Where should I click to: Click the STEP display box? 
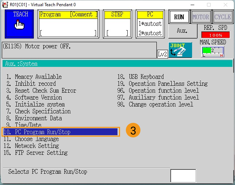click(x=117, y=24)
